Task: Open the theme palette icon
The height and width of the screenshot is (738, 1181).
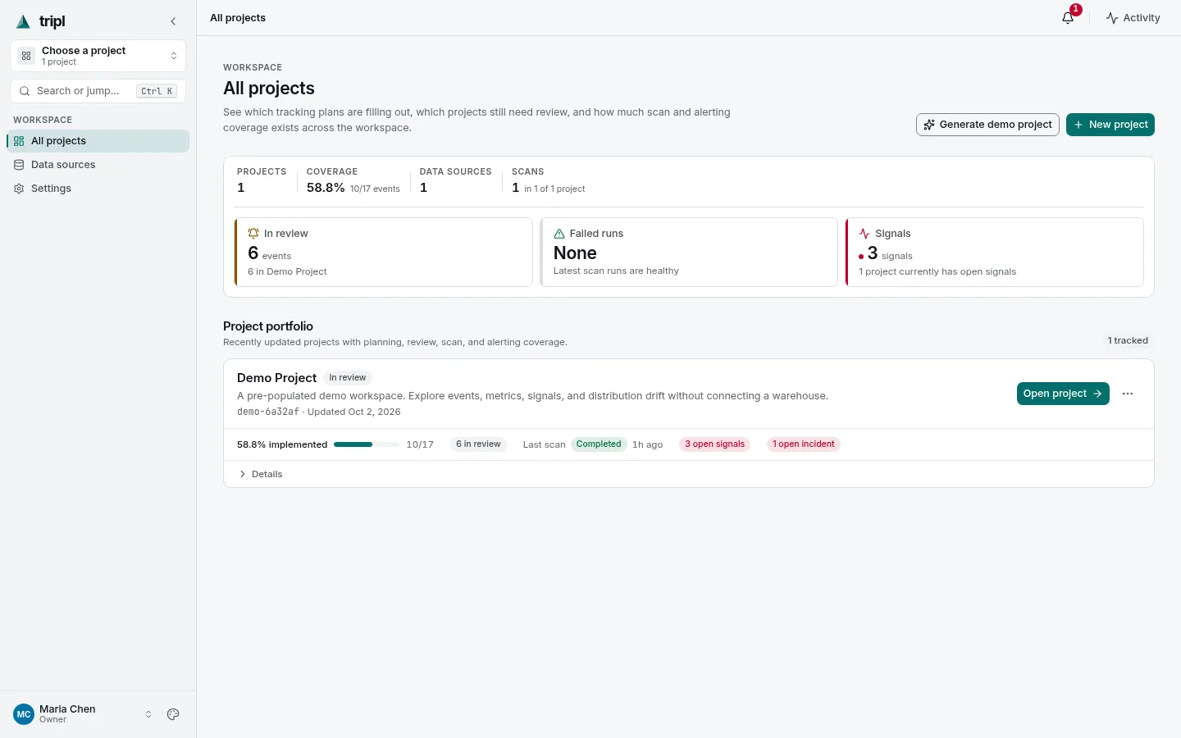Action: click(x=173, y=714)
